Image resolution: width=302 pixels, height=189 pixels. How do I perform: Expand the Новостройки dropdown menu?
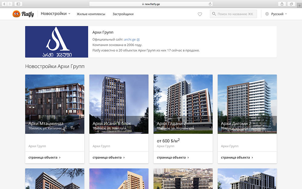[x=56, y=14]
